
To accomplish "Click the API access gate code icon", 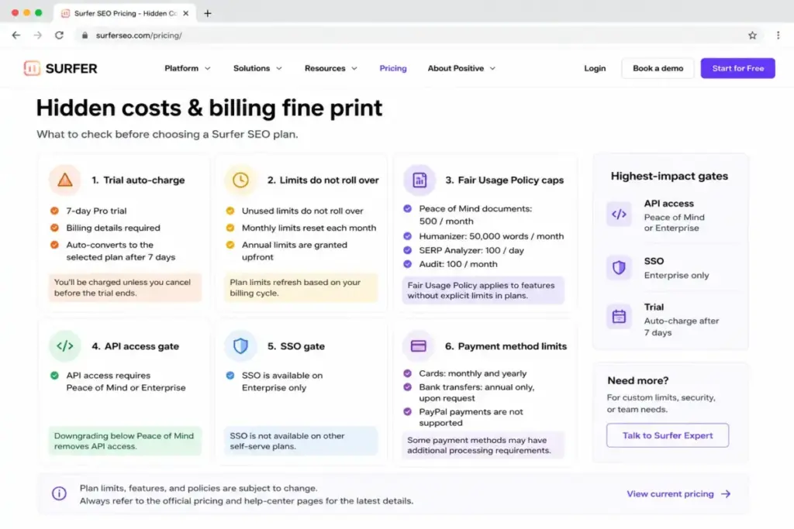I will [x=65, y=346].
